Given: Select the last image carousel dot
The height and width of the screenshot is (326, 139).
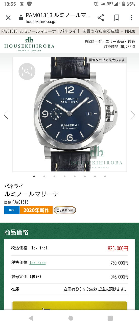Looking at the screenshot, I should pos(105,176).
